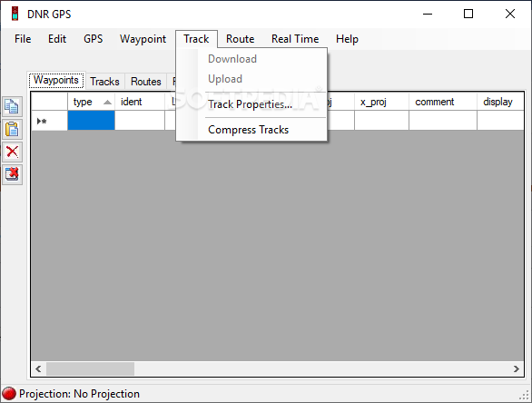The height and width of the screenshot is (403, 532).
Task: Click the clear table icon with red cross
Action: pos(12,174)
